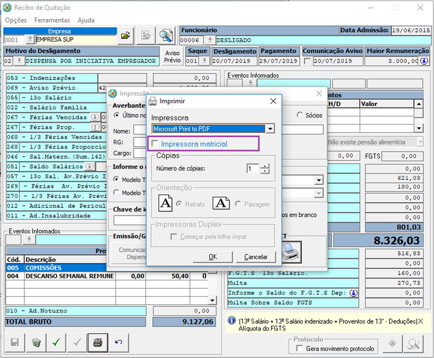Decrease Número de cópias with down arrow
The height and width of the screenshot is (358, 434).
tap(265, 171)
